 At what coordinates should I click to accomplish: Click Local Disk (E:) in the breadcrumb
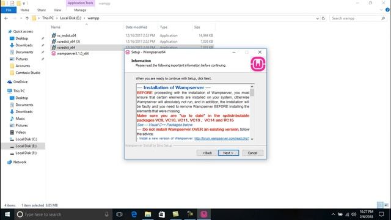[x=71, y=18]
